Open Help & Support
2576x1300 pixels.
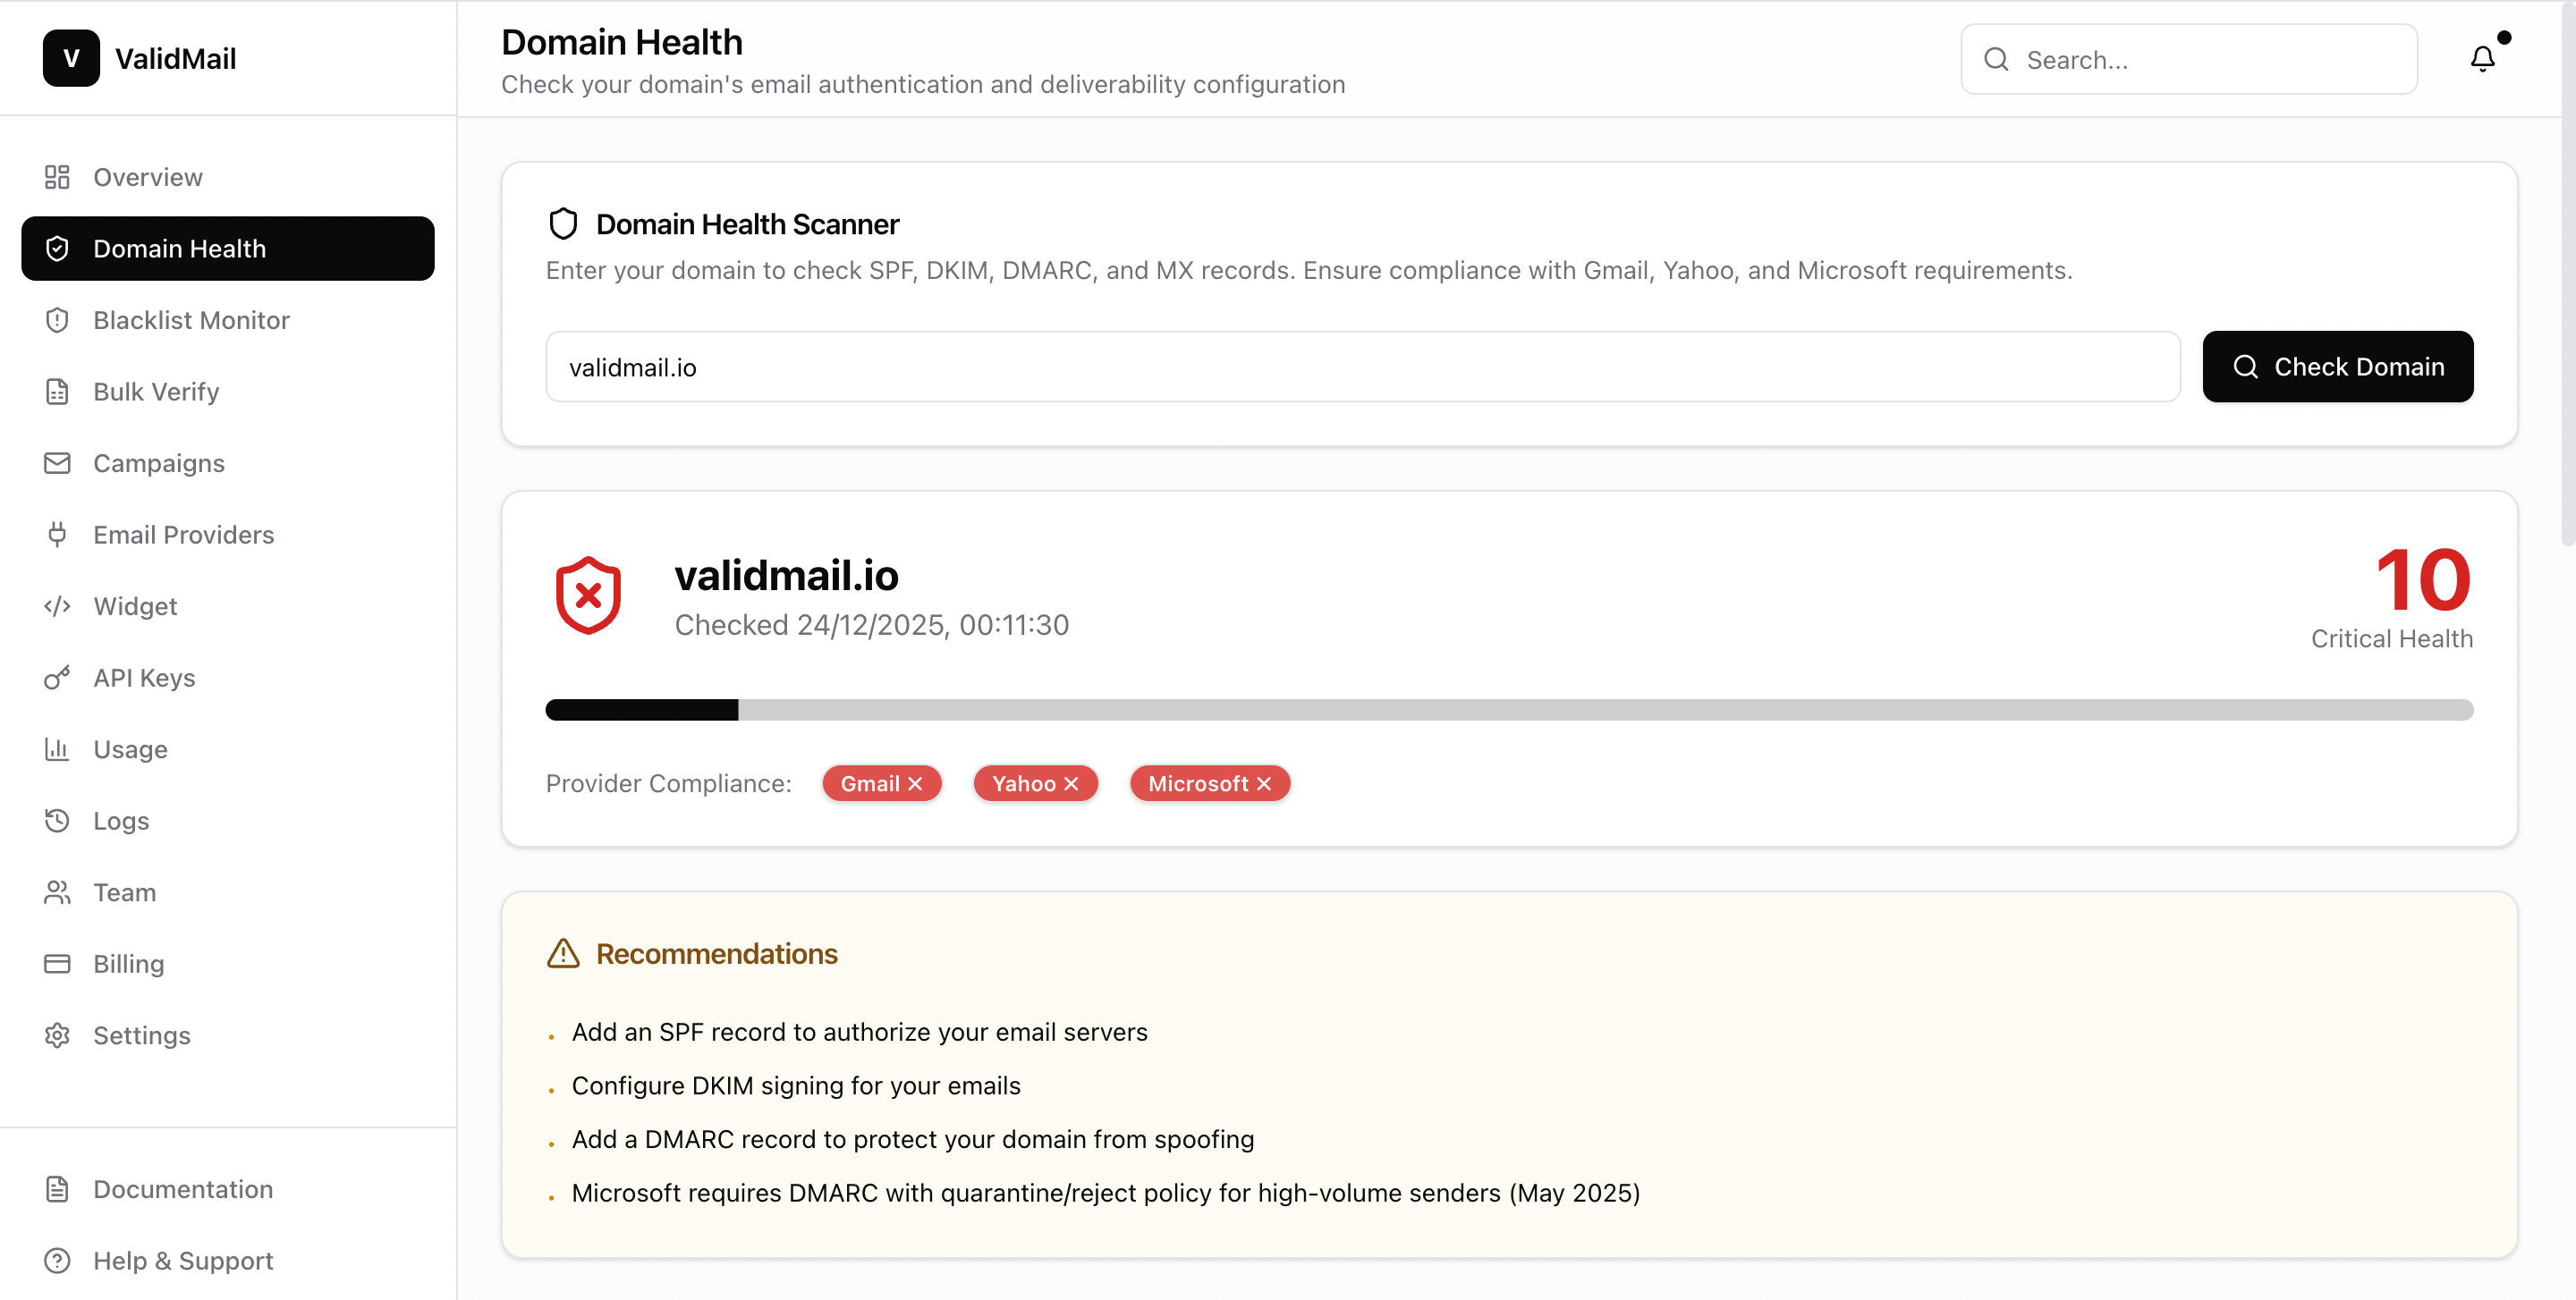point(183,1260)
